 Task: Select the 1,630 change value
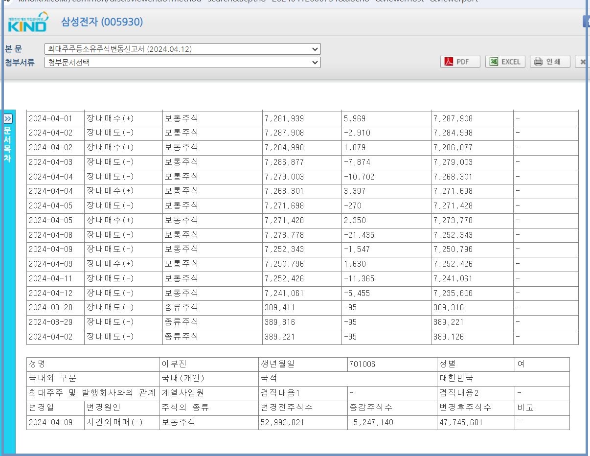point(355,264)
